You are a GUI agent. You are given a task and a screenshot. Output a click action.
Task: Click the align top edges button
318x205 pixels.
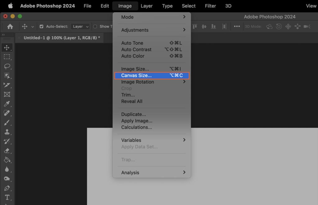[x=195, y=27]
